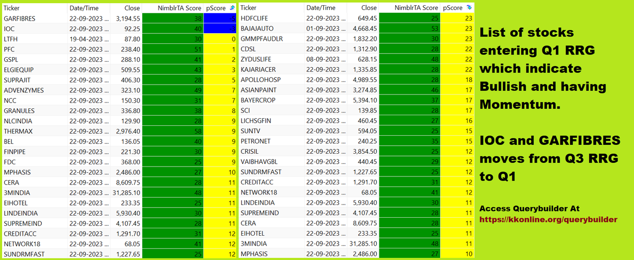Click the SUNTV ticker
The image size is (634, 260).
(x=250, y=131)
